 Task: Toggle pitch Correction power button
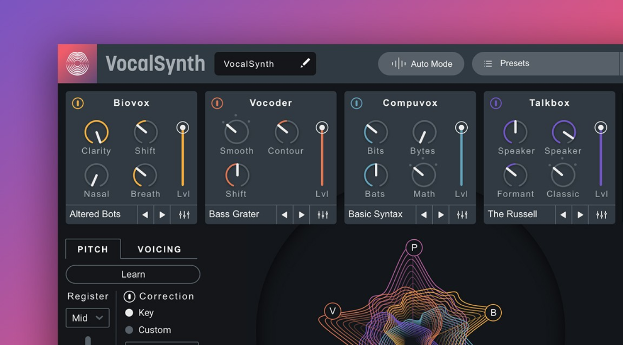129,296
